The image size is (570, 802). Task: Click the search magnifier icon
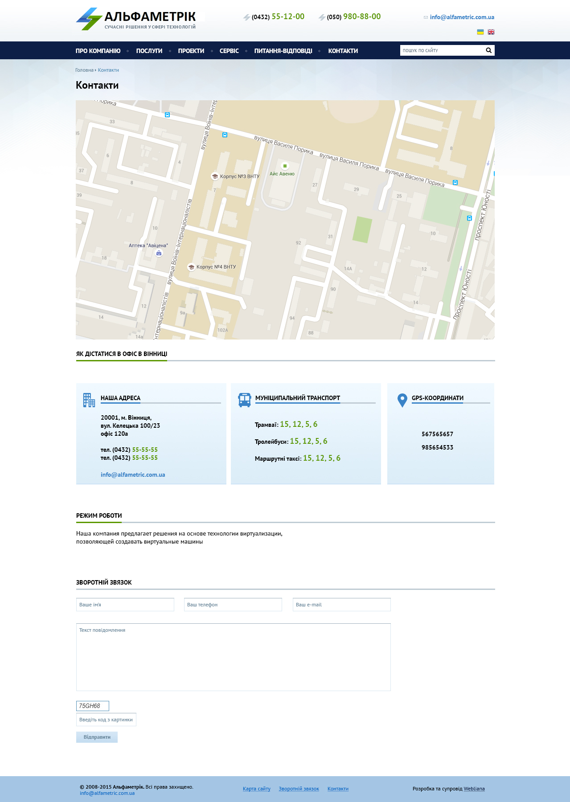pyautogui.click(x=489, y=50)
